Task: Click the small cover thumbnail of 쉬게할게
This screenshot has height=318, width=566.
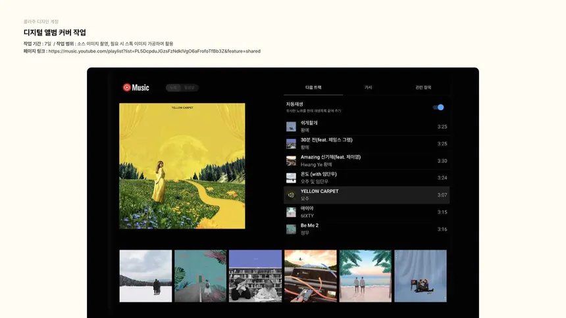Action: 291,127
